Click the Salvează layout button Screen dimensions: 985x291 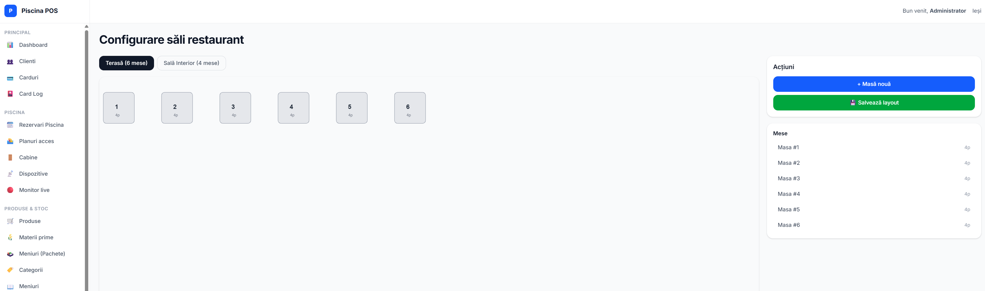[x=874, y=103]
